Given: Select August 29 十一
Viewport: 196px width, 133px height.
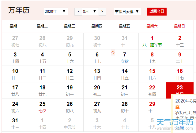Looking at the screenshot, I should click(152, 107).
